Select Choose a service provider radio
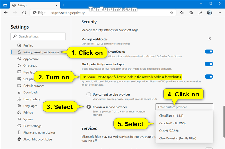Screen dimensions: 225x149 [x=89, y=107]
